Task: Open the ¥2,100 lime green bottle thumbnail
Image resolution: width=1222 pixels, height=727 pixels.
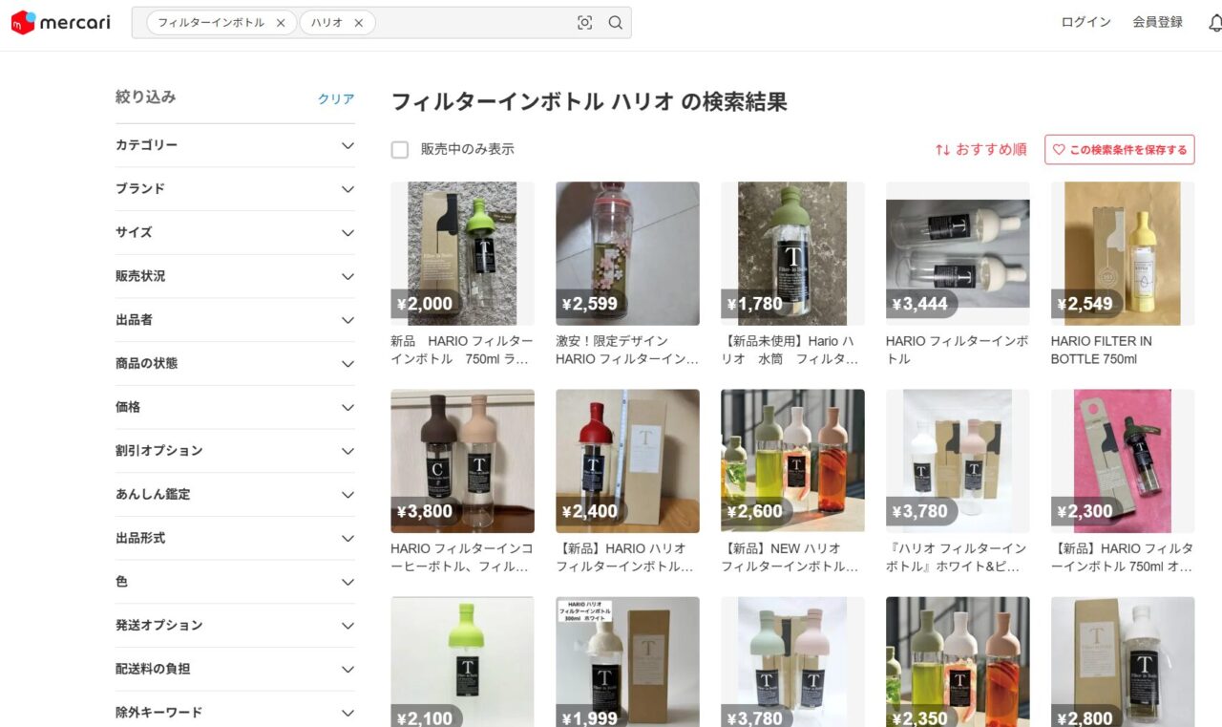Action: pyautogui.click(x=462, y=662)
